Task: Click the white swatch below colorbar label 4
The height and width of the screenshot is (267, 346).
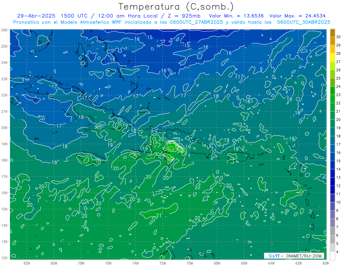Action: point(332,256)
